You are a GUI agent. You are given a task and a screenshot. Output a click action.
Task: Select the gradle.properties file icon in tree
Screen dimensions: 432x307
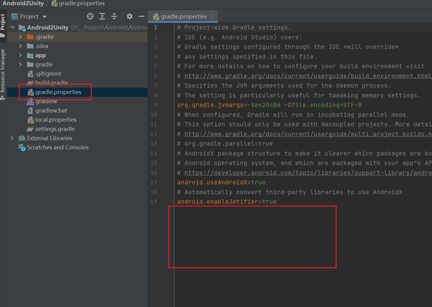coord(30,92)
